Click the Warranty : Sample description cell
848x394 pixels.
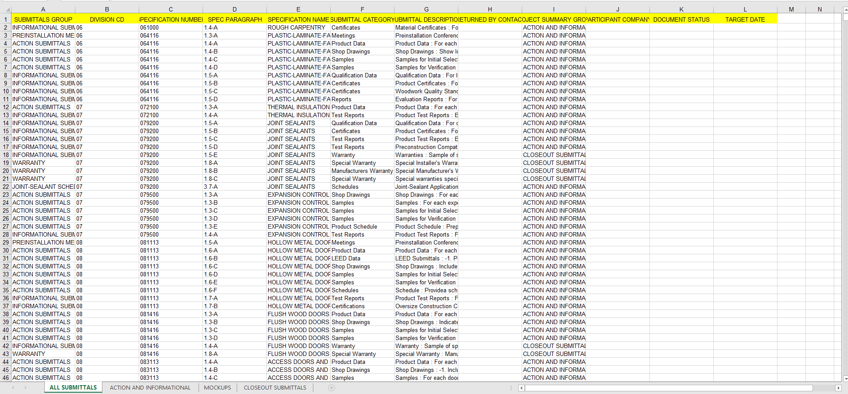(426, 346)
